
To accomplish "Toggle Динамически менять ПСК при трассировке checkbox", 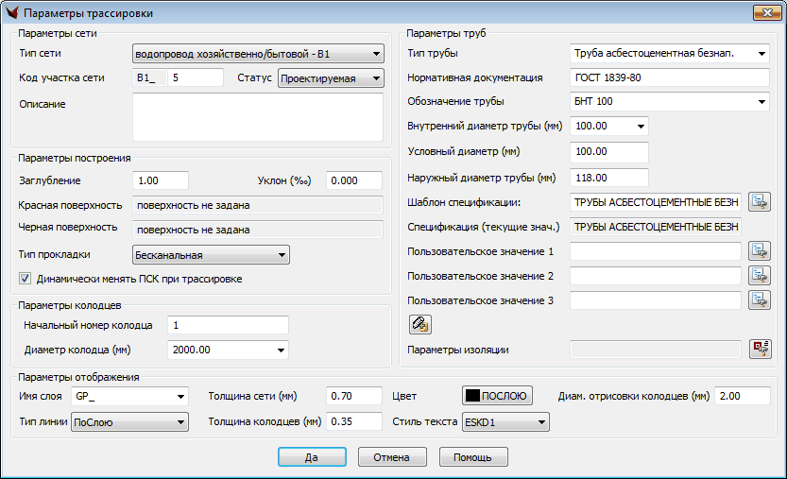I will pos(26,279).
